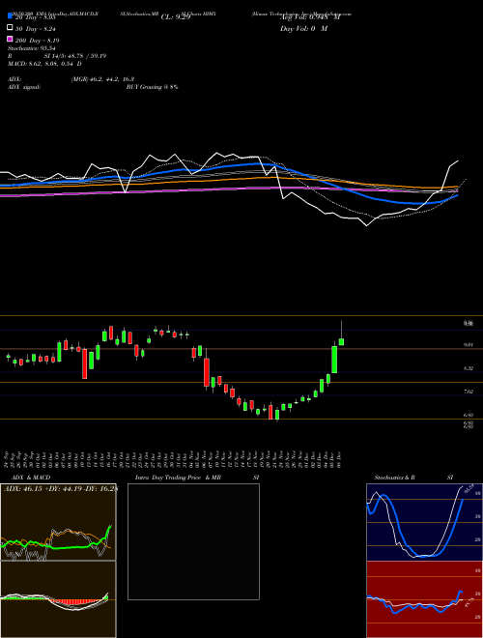This screenshot has width=483, height=638.
Task: Click the 9.01 price axis label
Action: click(469, 345)
